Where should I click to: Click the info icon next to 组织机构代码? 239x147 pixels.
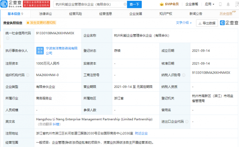click(x=28, y=75)
